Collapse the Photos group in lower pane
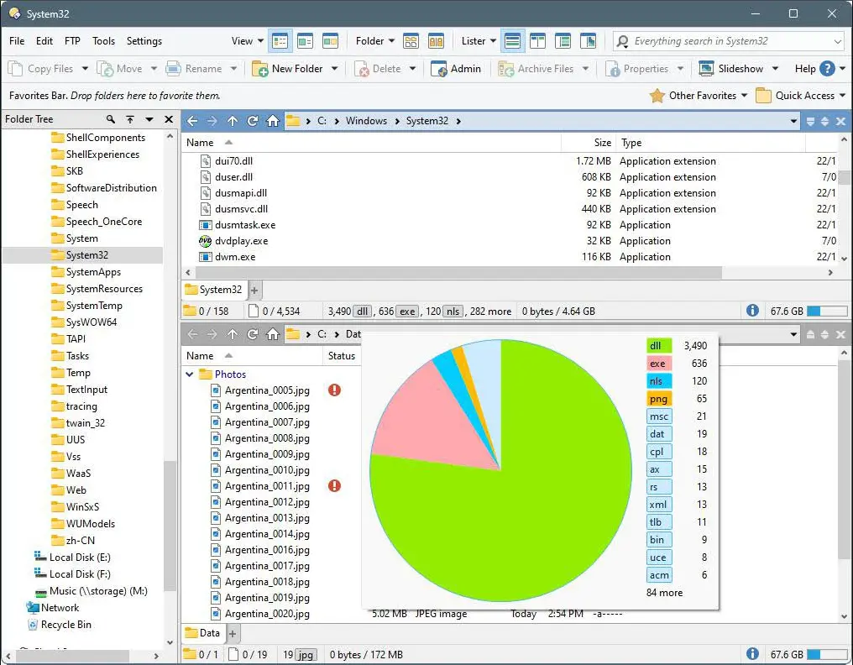The width and height of the screenshot is (853, 665). pyautogui.click(x=190, y=374)
